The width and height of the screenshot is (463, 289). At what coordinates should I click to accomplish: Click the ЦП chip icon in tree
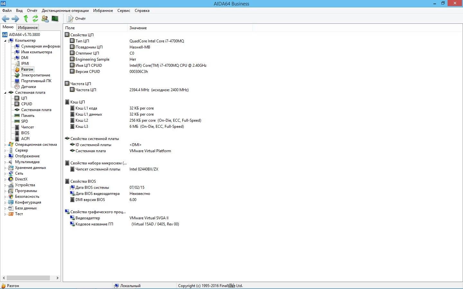pyautogui.click(x=17, y=98)
